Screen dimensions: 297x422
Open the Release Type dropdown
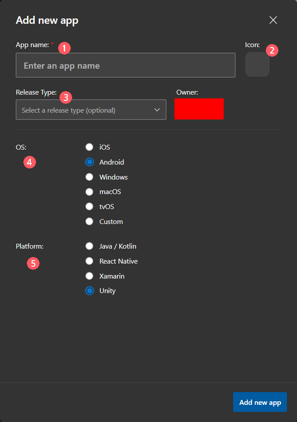(x=91, y=110)
